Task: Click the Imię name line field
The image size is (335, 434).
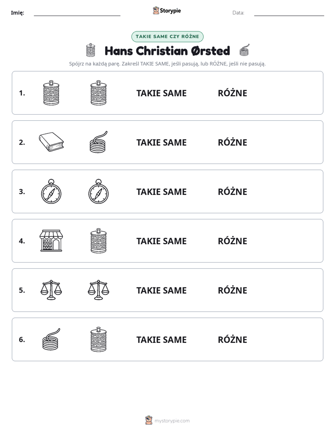Action: 77,13
